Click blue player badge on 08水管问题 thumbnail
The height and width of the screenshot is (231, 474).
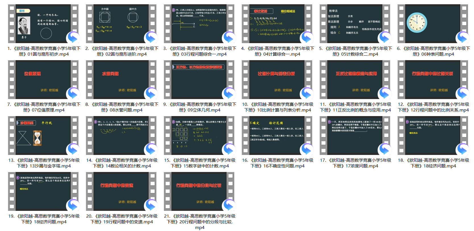pos(151,93)
